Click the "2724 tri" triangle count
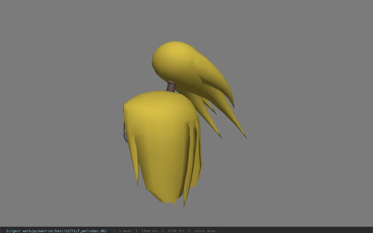Image resolution: width=373 pixels, height=233 pixels. (x=176, y=231)
